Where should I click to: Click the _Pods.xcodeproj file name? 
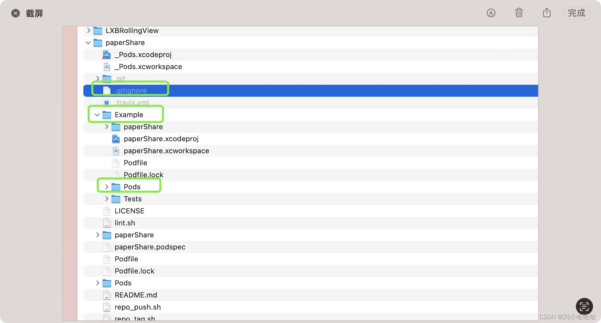pos(143,55)
